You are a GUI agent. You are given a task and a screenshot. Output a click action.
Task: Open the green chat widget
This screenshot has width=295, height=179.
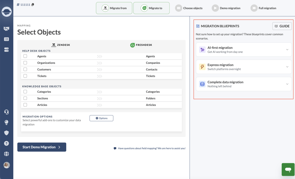(x=288, y=170)
